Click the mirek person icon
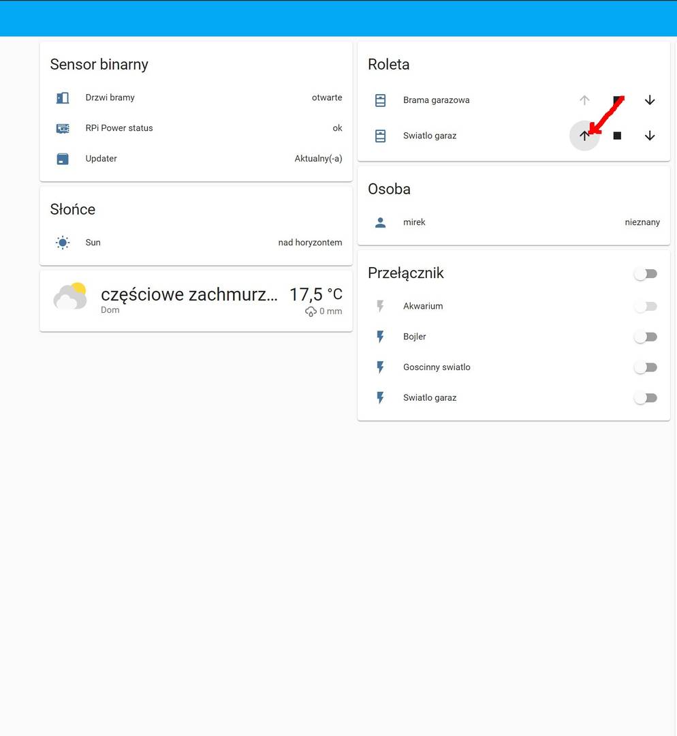Viewport: 677px width, 736px height. pos(381,222)
